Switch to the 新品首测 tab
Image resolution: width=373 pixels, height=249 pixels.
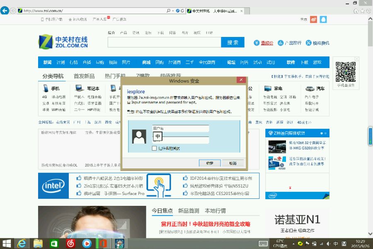pyautogui.click(x=189, y=211)
